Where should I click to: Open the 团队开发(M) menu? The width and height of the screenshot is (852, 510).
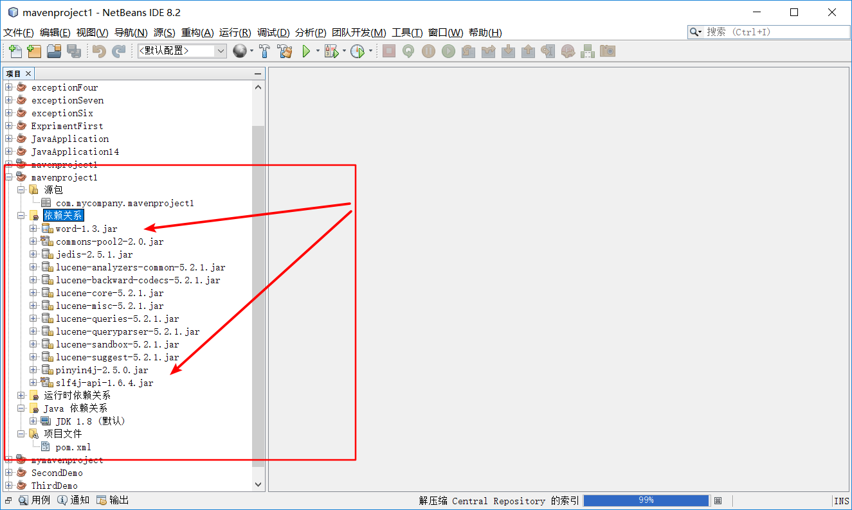(359, 33)
